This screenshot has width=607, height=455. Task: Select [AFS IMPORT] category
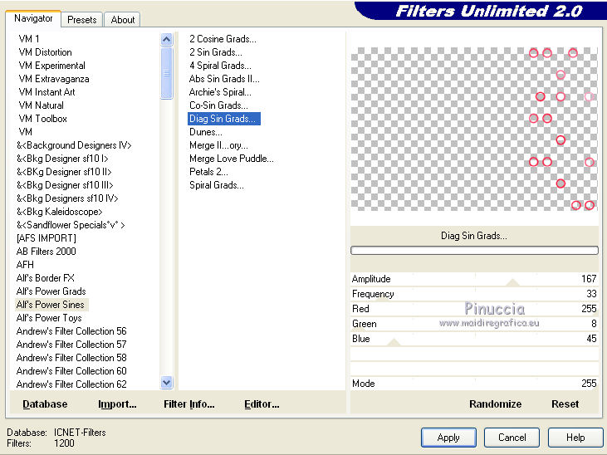pos(46,238)
